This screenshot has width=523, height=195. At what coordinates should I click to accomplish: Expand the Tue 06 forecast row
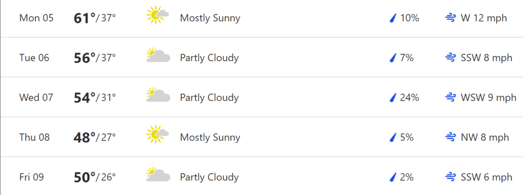(262, 57)
